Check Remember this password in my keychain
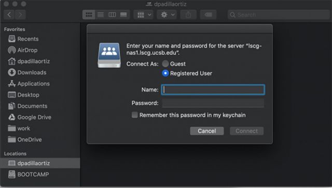Viewport: 332px width, 188px height. point(135,115)
